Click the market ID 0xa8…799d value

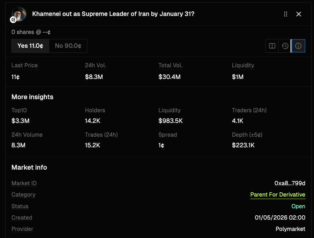[x=290, y=183]
